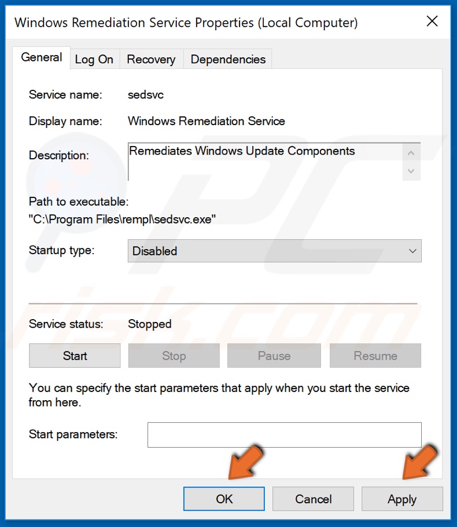Confirm changes with the OK button
457x527 pixels.
224,499
